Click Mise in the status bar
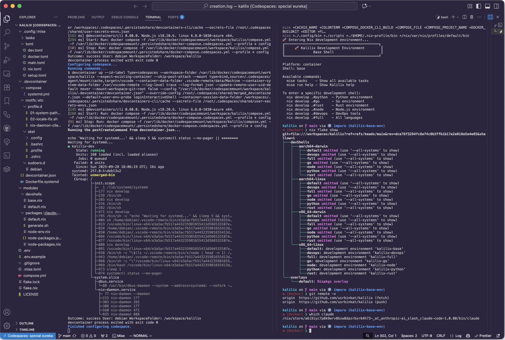 (x=118, y=336)
